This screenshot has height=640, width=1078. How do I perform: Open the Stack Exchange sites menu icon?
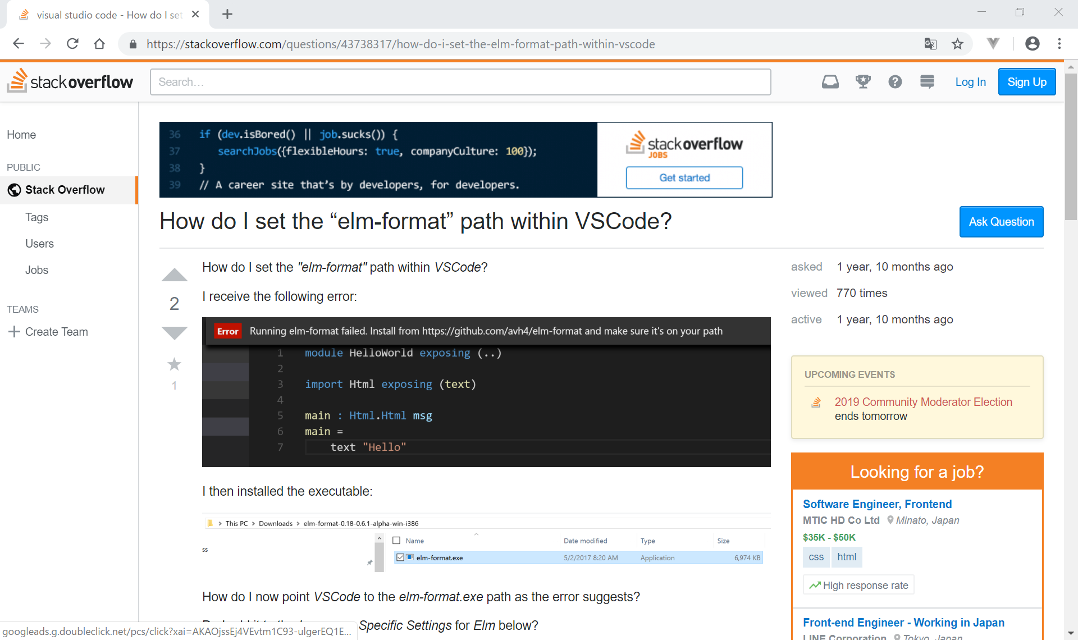(x=927, y=82)
